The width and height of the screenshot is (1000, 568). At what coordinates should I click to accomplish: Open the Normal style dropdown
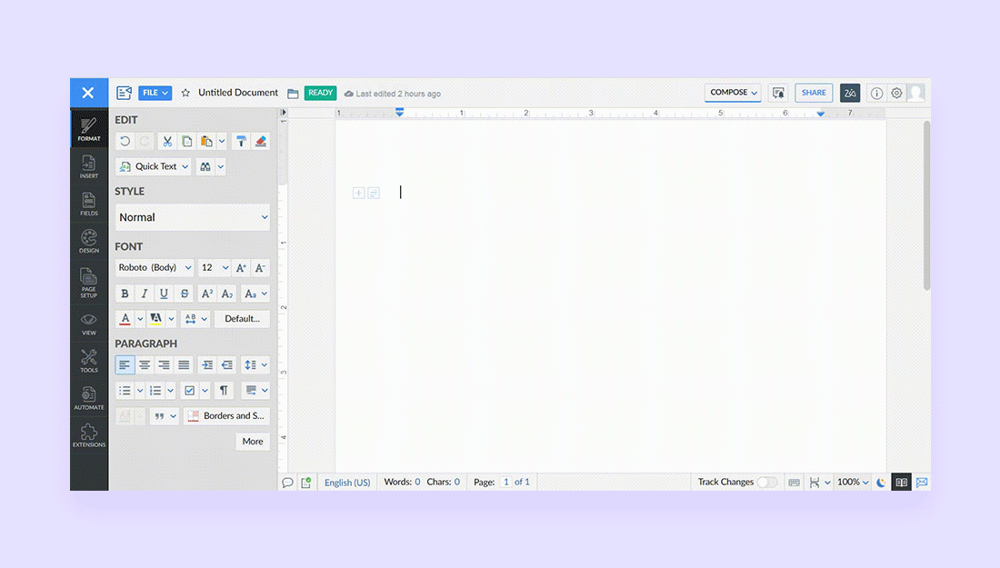tap(192, 217)
